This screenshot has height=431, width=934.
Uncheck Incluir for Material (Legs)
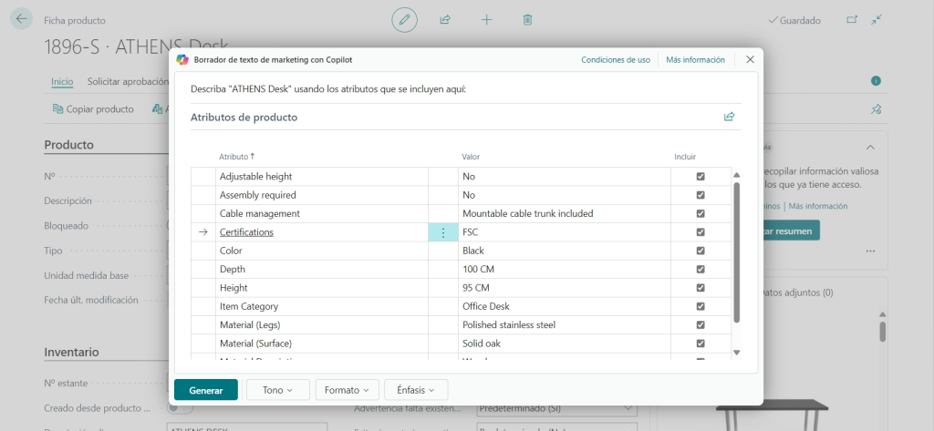point(700,325)
